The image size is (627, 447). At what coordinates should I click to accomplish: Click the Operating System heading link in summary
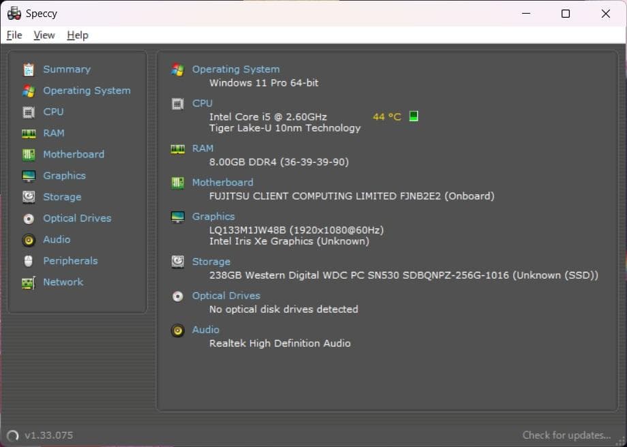(x=236, y=70)
